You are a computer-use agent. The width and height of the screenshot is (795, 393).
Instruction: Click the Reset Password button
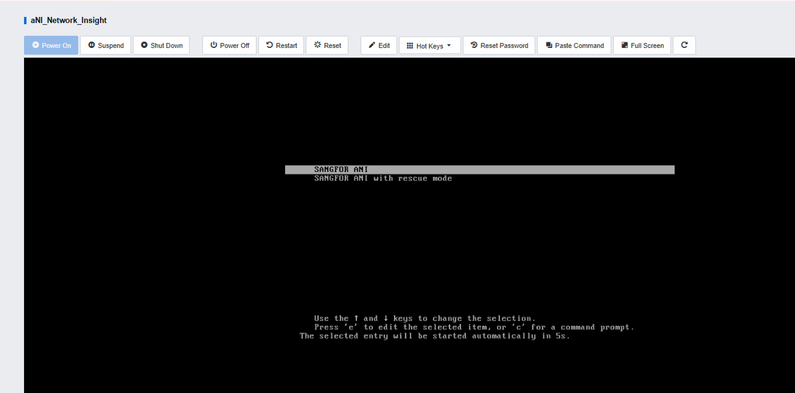pyautogui.click(x=499, y=45)
